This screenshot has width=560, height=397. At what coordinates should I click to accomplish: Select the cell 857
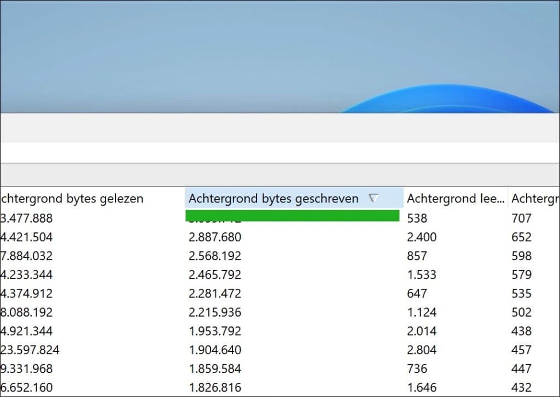417,256
